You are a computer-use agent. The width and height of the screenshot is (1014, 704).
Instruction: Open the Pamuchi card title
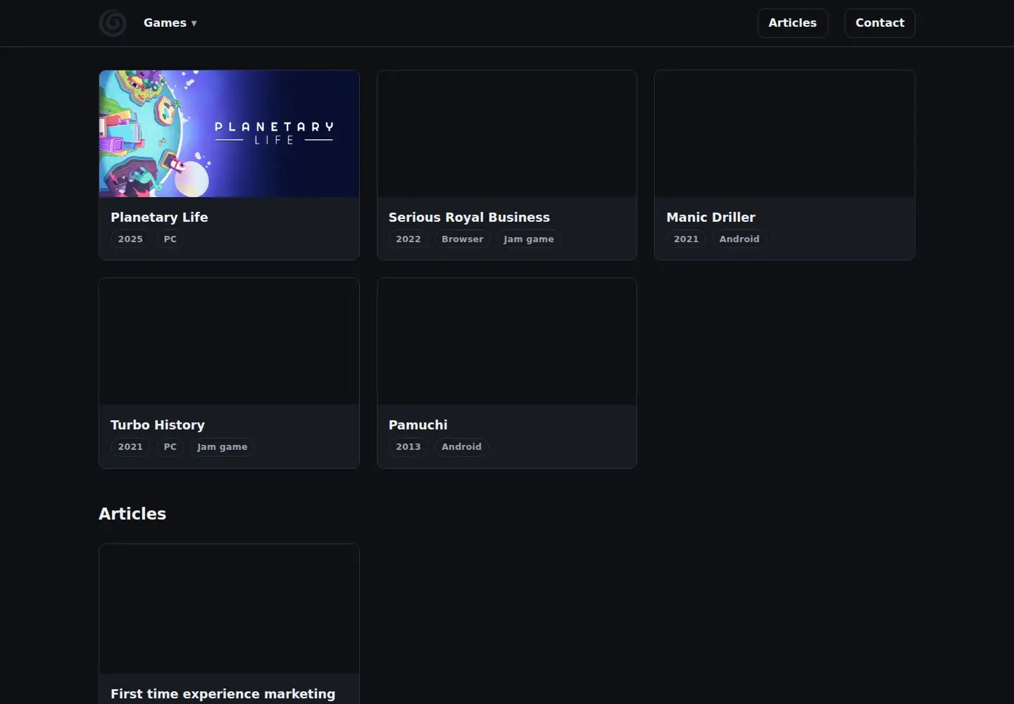(x=418, y=425)
